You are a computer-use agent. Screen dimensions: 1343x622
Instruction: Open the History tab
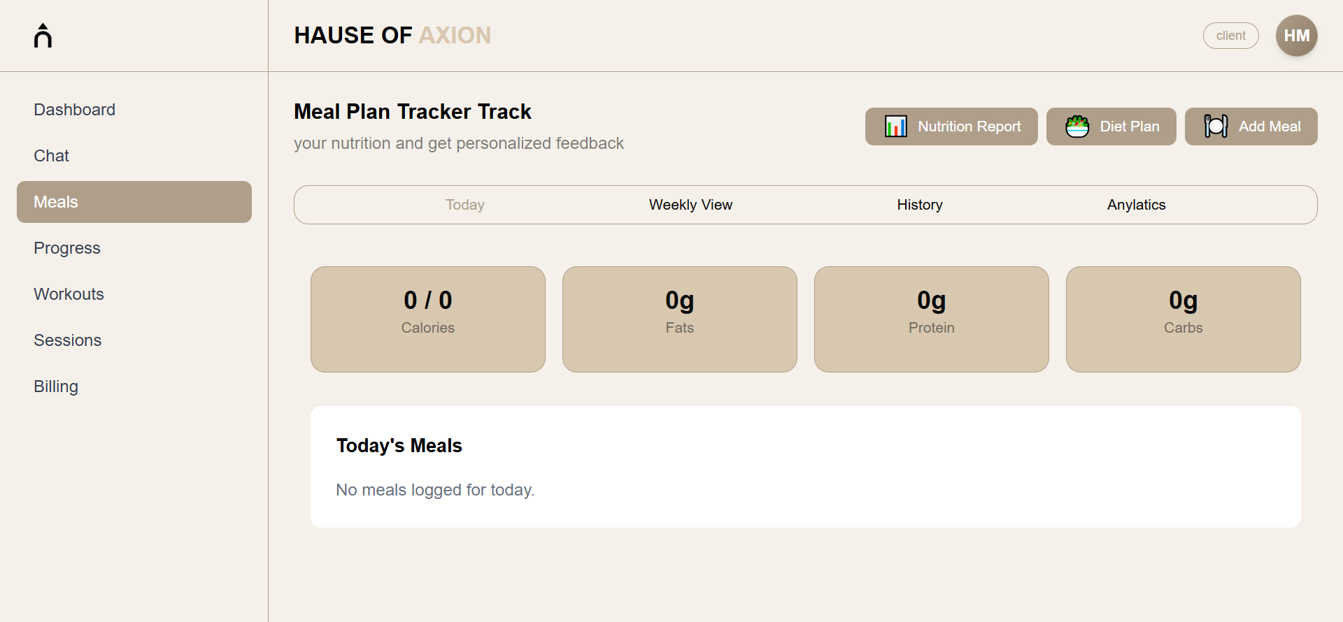pyautogui.click(x=920, y=205)
